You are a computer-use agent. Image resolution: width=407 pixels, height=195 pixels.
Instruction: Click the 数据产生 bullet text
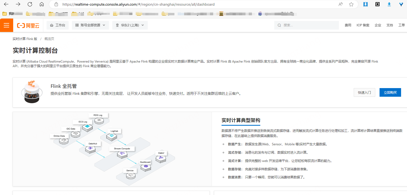[x=278, y=144]
